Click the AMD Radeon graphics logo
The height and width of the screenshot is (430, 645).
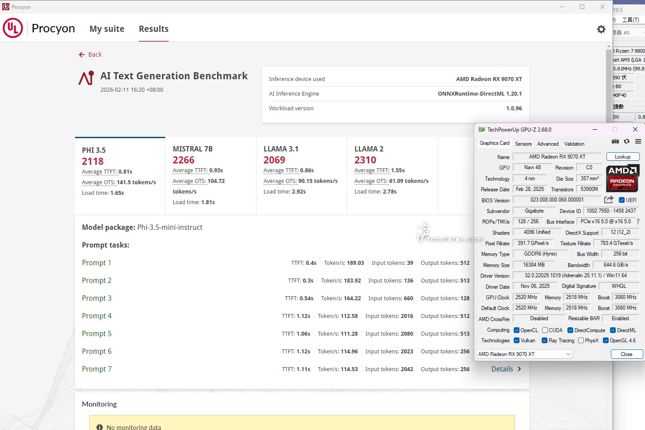(x=622, y=178)
